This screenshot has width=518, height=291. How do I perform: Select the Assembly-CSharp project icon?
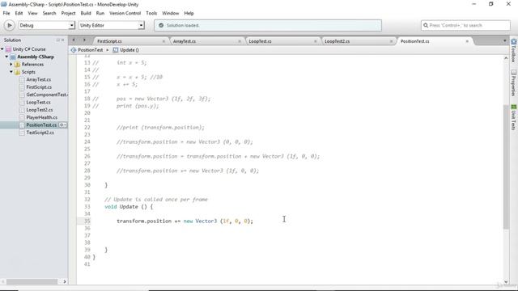13,57
